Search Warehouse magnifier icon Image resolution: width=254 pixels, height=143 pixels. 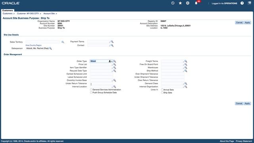coord(186,68)
